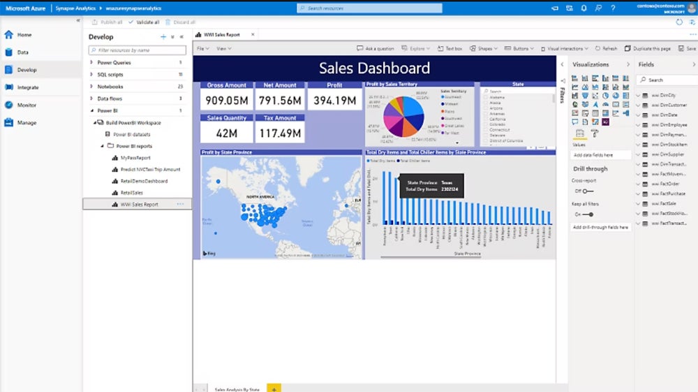The width and height of the screenshot is (698, 392).
Task: Expand the SQL scripts group
Action: [91, 74]
